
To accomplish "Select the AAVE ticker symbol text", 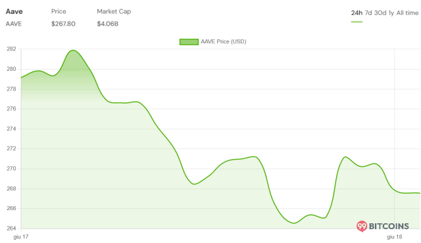I will [14, 24].
